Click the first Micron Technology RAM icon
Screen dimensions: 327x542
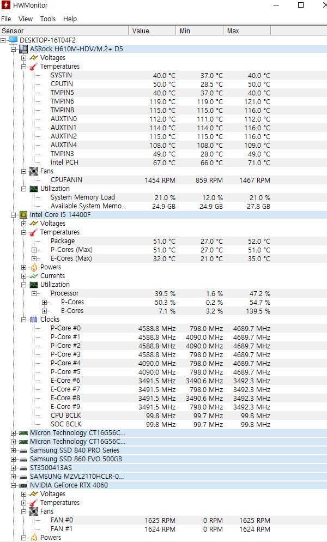23,433
